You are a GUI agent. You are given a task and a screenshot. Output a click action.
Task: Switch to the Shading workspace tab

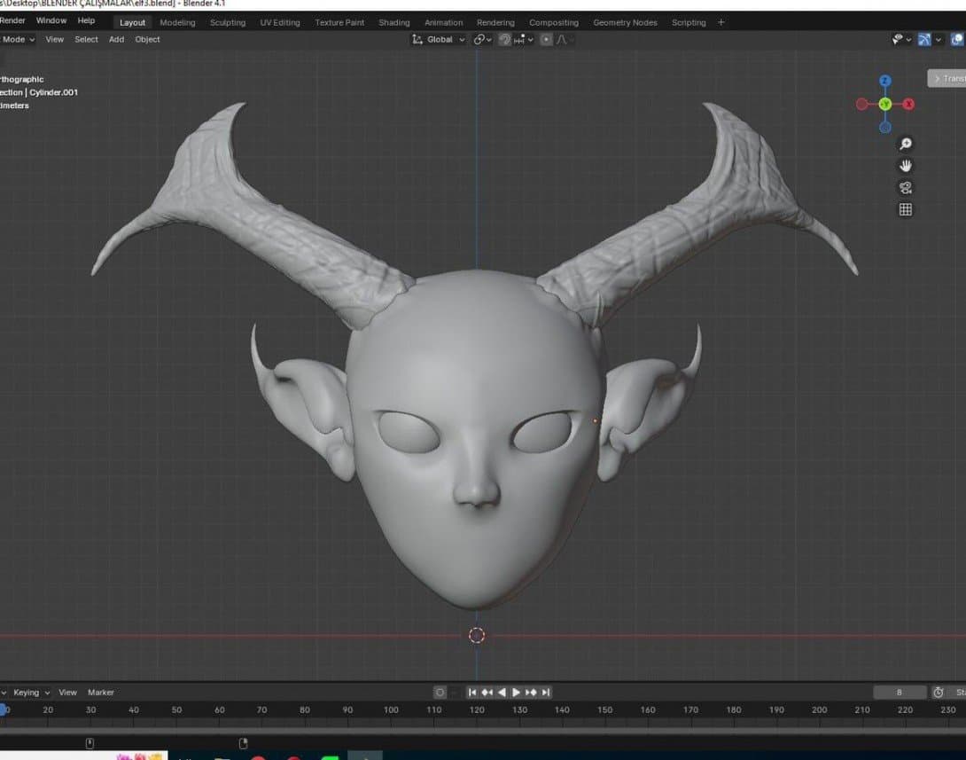coord(393,22)
